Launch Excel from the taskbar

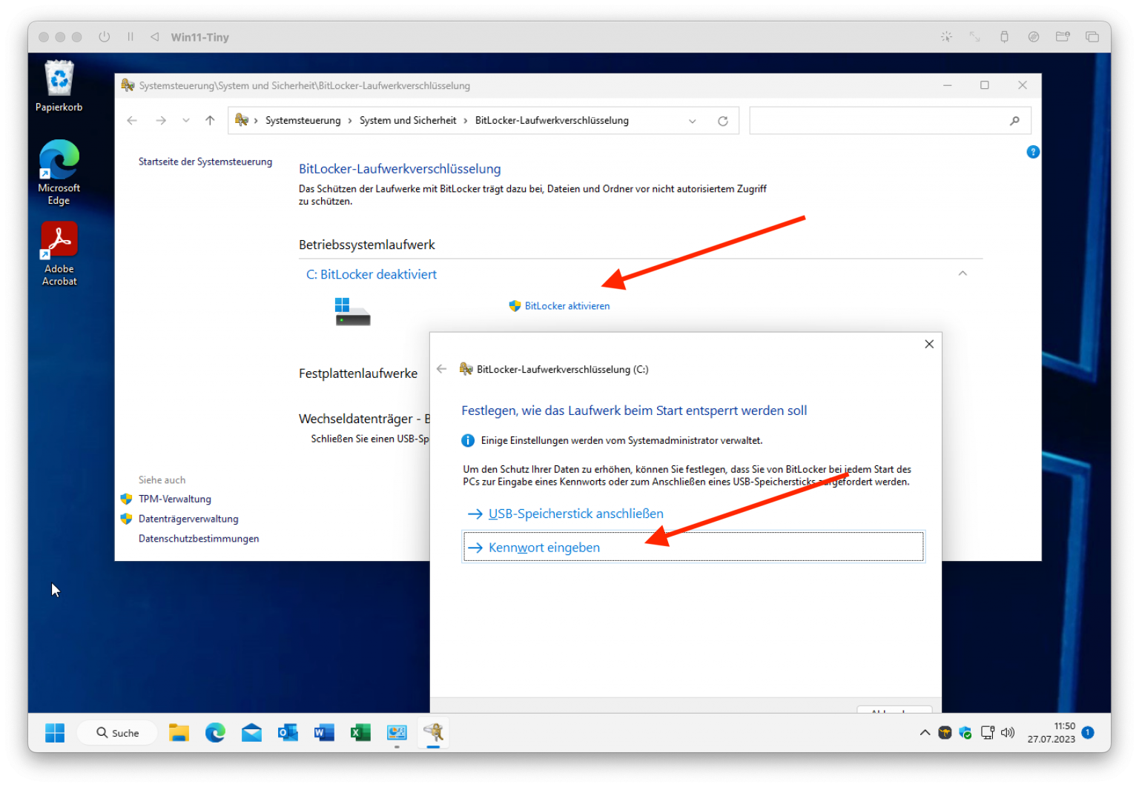tap(360, 733)
